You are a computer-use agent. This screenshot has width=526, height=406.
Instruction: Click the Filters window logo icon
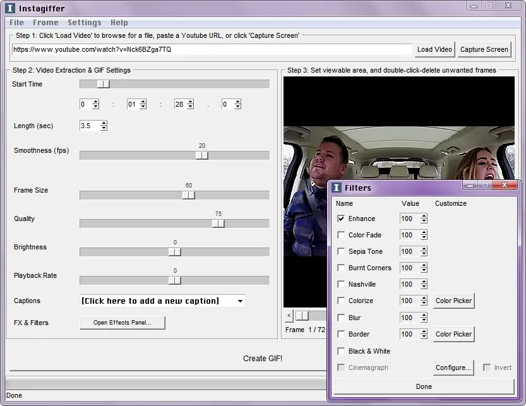[x=337, y=188]
